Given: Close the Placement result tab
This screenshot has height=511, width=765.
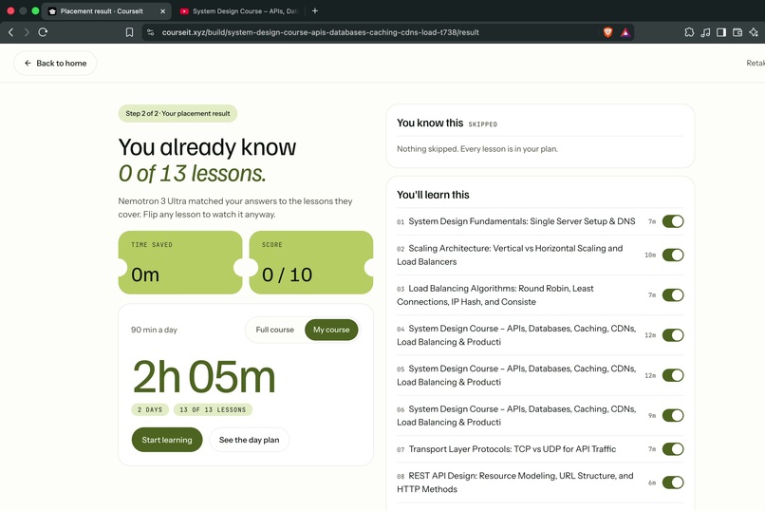Looking at the screenshot, I should pyautogui.click(x=163, y=10).
